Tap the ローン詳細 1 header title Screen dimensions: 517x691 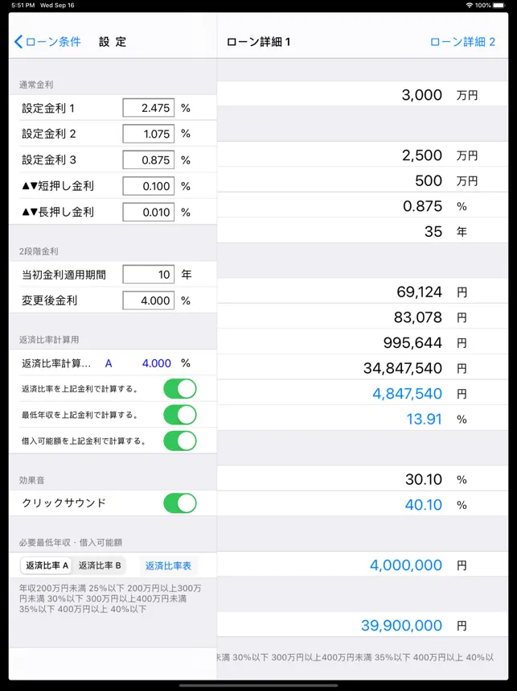pos(258,42)
